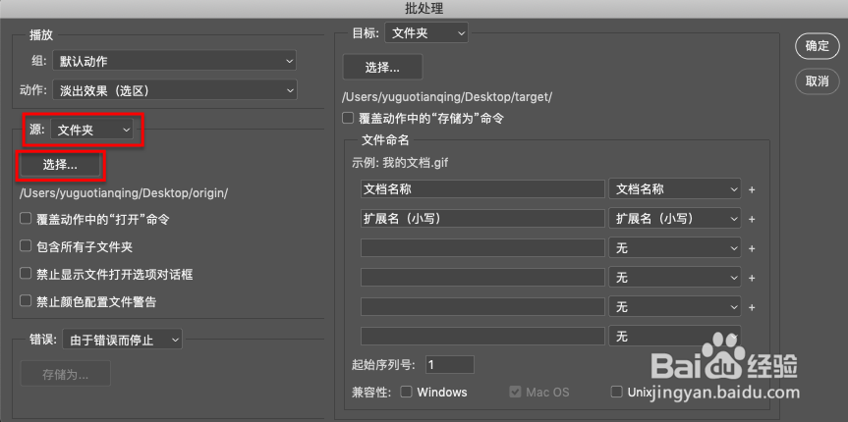Open the 目标 文件夹 dropdown
The image size is (848, 422).
[426, 33]
